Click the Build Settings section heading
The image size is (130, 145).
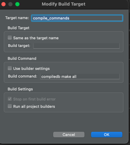pyautogui.click(x=20, y=89)
